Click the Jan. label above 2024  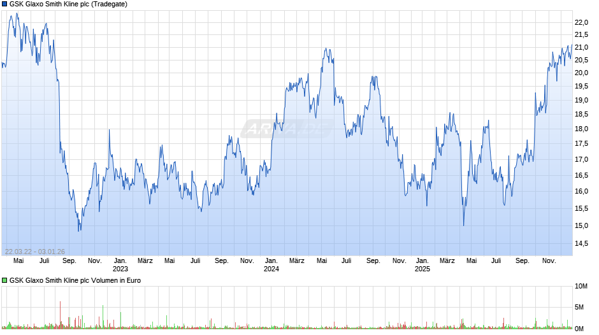(271, 261)
